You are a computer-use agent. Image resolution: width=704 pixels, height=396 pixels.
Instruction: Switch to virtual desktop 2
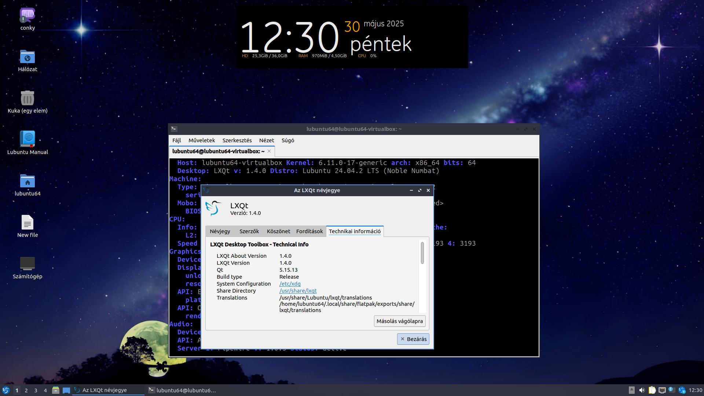click(x=26, y=390)
